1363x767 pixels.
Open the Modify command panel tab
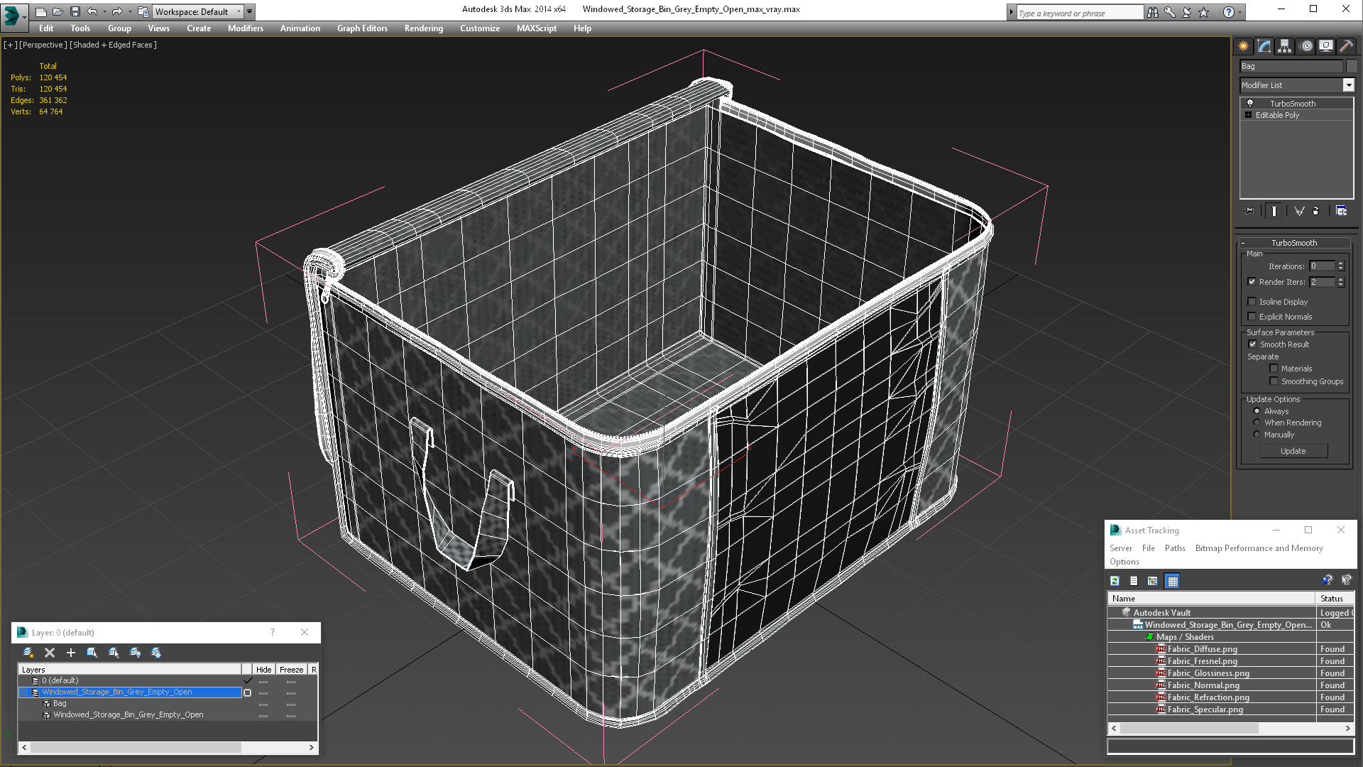coord(1264,46)
